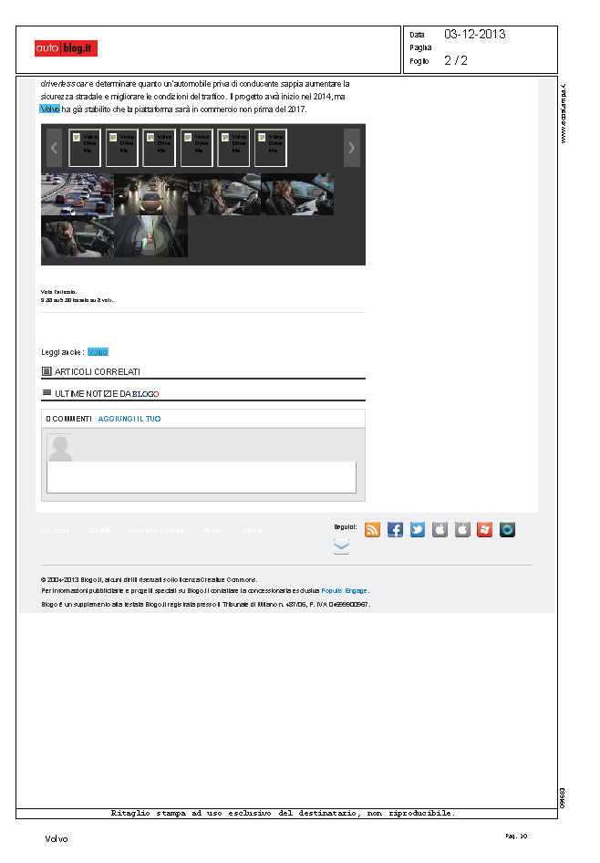
Task: Click inside the comment text box
Action: [201, 477]
